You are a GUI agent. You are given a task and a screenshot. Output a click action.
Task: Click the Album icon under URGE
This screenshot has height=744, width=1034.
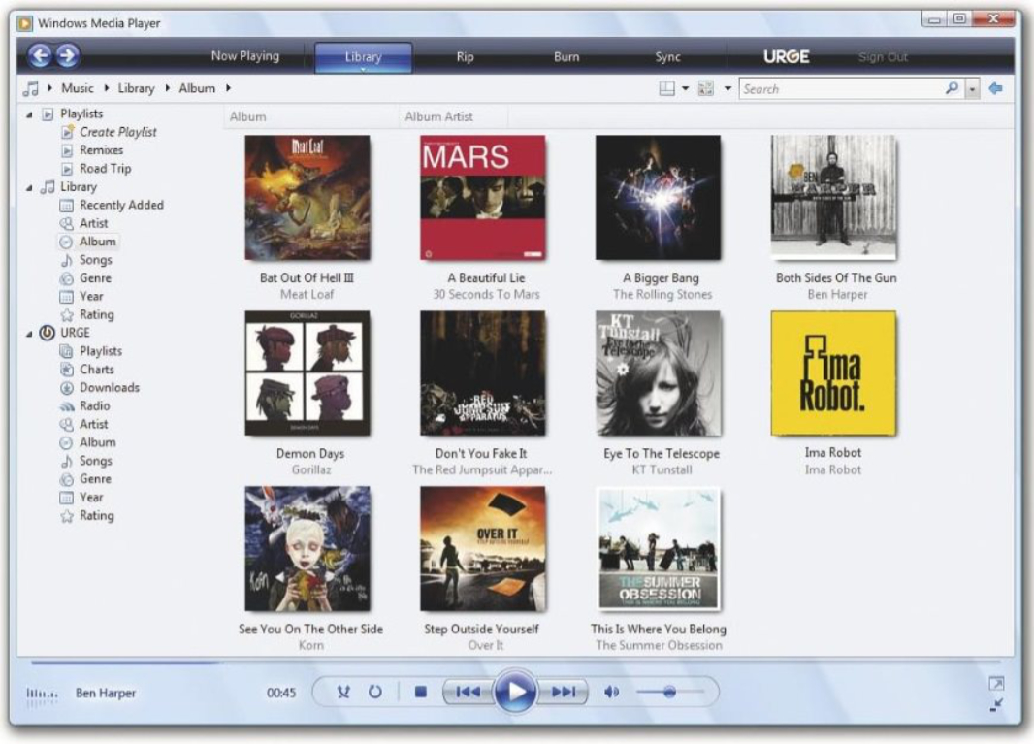[67, 442]
